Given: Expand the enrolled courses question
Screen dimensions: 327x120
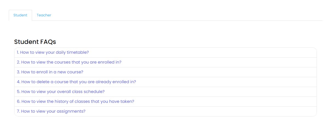Looking at the screenshot, I should click(69, 62).
